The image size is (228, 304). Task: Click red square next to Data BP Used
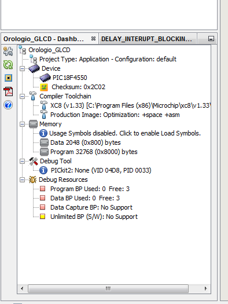click(43, 198)
